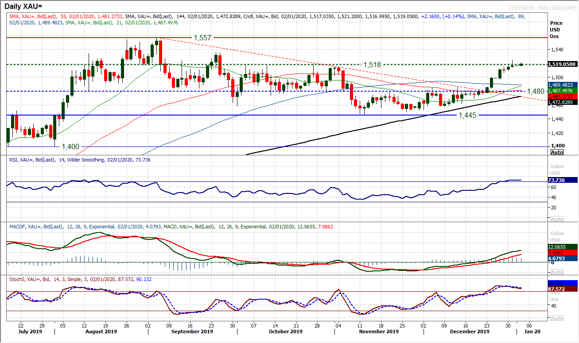The image size is (579, 343).
Task: Click the 1,480 level label
Action: tap(535, 91)
